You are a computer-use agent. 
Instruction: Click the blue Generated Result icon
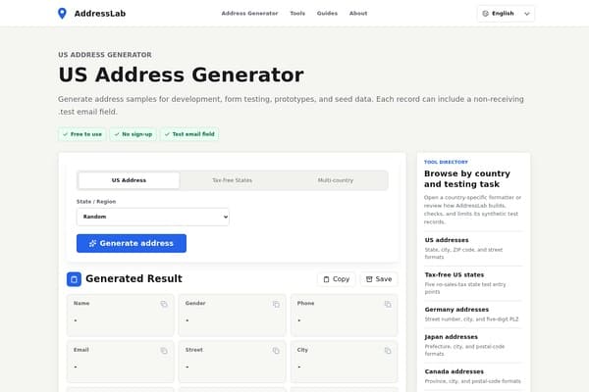tap(74, 279)
